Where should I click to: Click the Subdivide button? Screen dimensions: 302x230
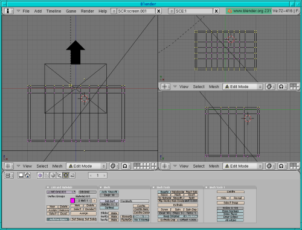[178, 192]
